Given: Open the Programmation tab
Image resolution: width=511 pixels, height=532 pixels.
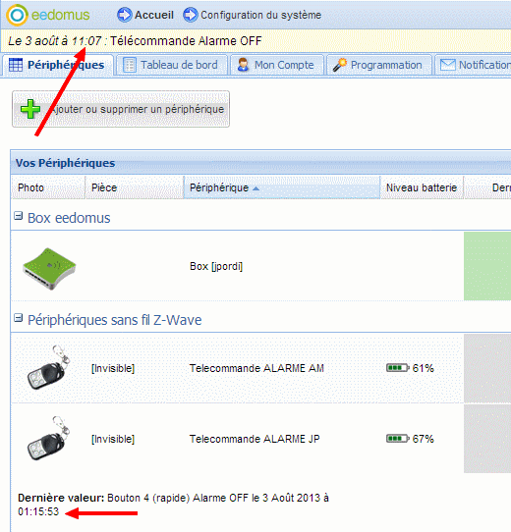Looking at the screenshot, I should click(379, 65).
